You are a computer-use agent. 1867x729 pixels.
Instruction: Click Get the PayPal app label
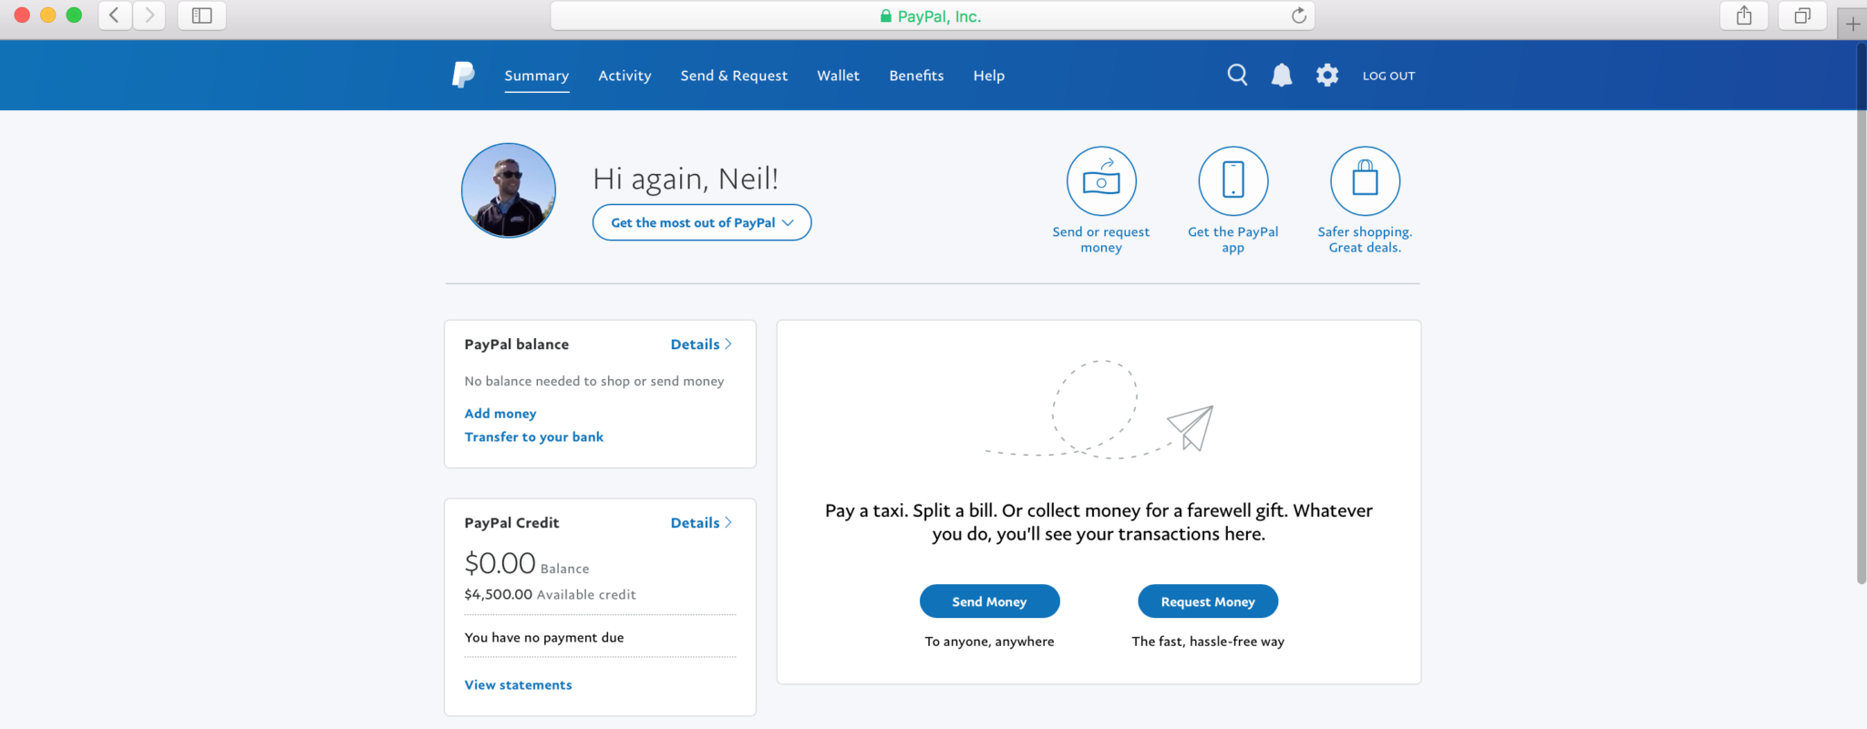[1233, 240]
